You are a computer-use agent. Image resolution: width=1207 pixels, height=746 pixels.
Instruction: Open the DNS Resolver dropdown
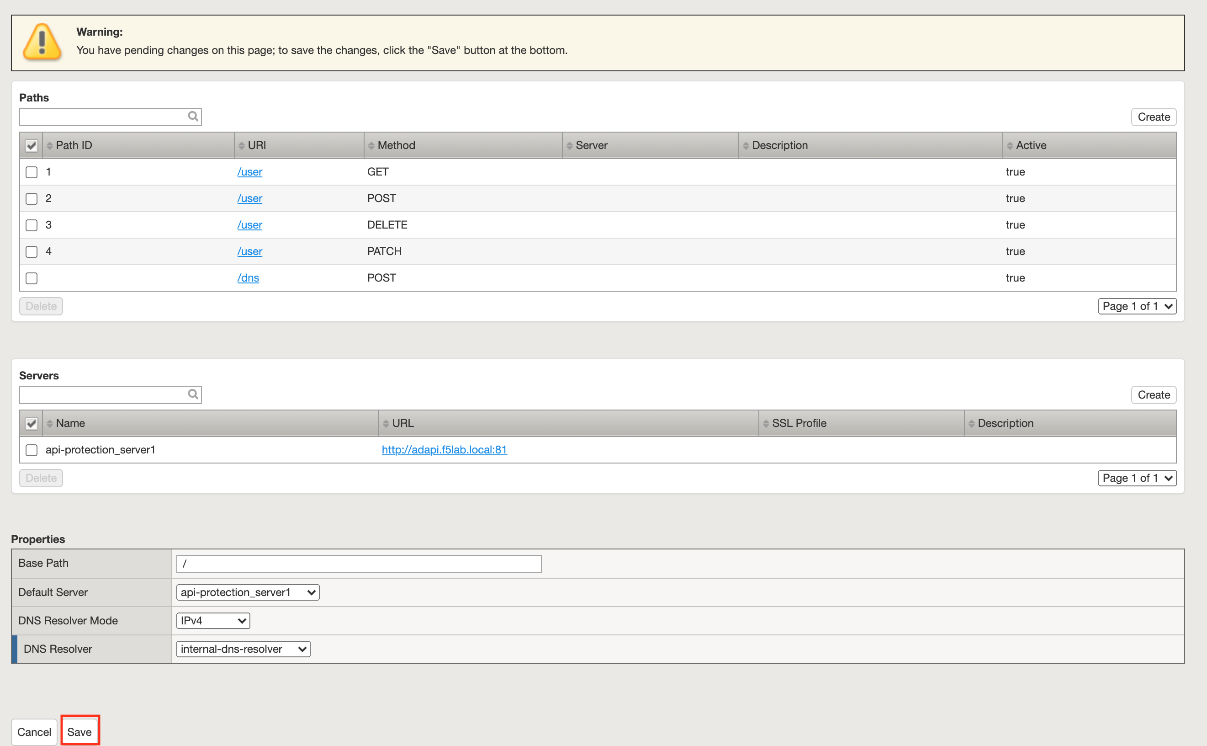click(243, 649)
